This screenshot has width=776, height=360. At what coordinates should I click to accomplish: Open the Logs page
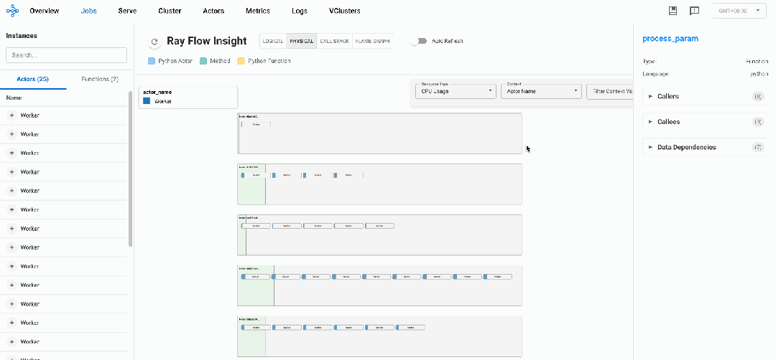(300, 11)
